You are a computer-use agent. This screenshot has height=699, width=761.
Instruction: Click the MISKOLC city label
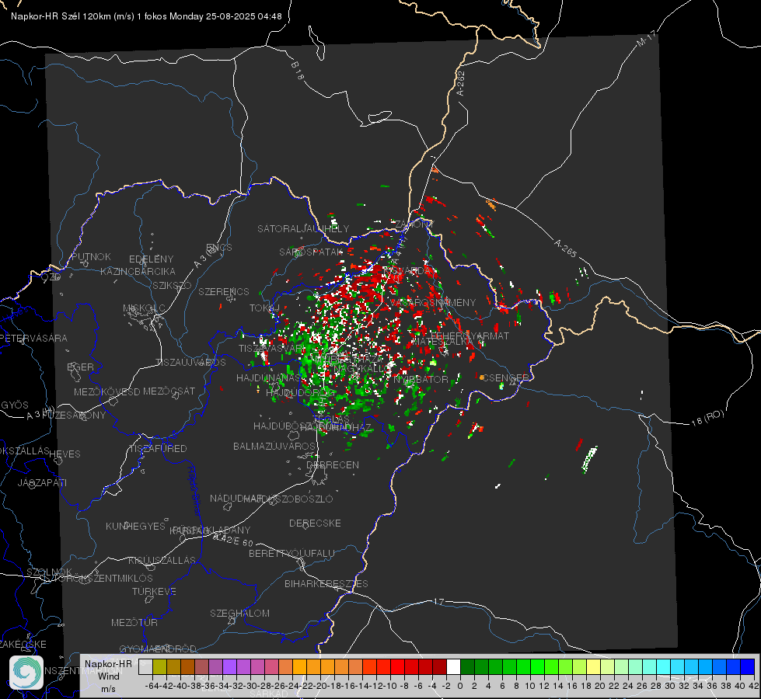click(x=144, y=308)
